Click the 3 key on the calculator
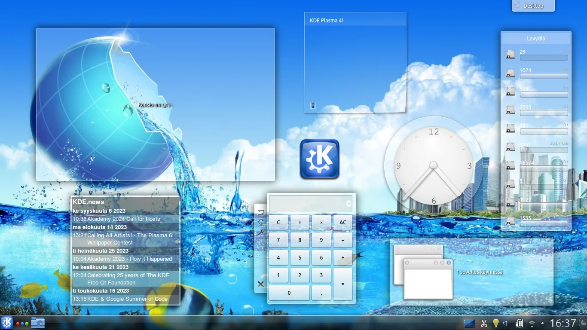Image resolution: width=587 pixels, height=330 pixels. [x=321, y=275]
